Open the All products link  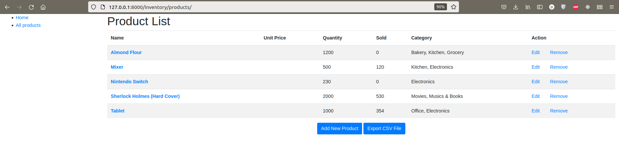click(x=28, y=25)
